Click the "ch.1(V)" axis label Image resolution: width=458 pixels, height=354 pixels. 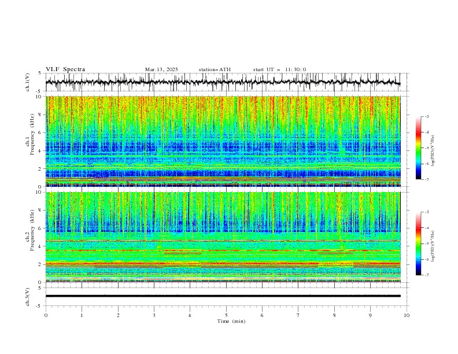[28, 82]
